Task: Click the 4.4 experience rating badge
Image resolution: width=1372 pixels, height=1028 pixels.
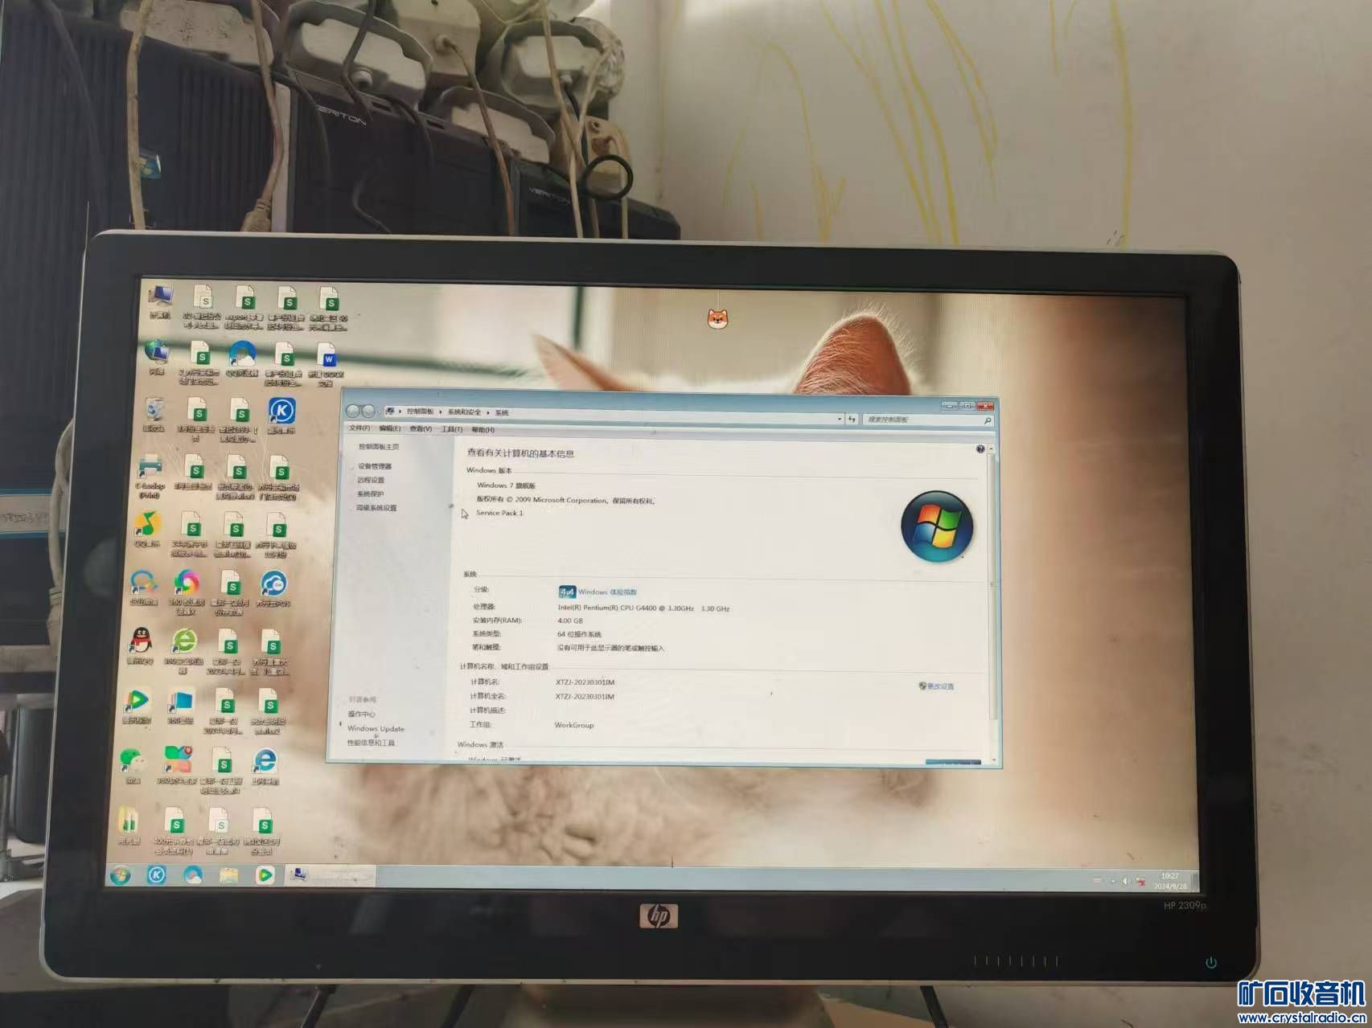Action: point(567,592)
